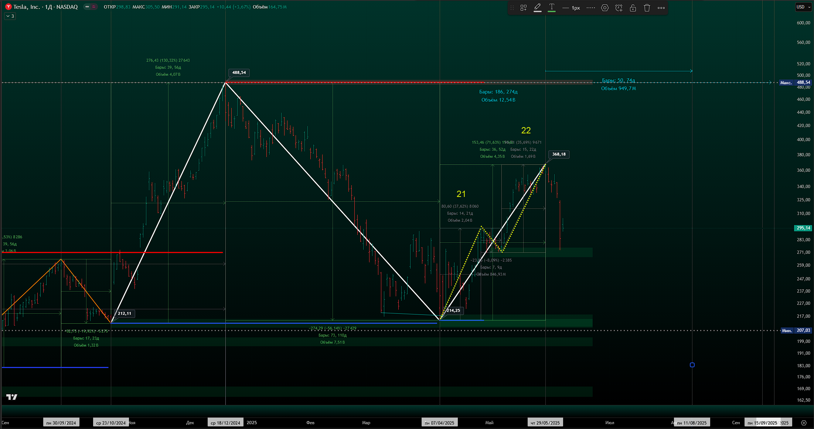Viewport: 814px width, 429px height.
Task: Select 'Объём 7,51 B' measurement text
Action: pos(333,342)
